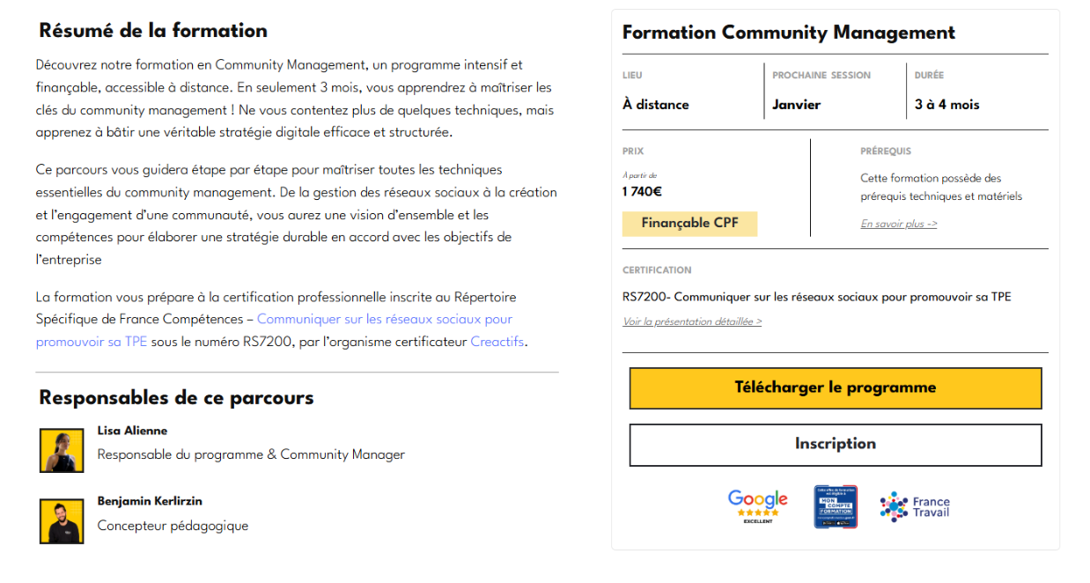Click the Formation Community Management title
This screenshot has height=583, width=1090.
[x=788, y=33]
